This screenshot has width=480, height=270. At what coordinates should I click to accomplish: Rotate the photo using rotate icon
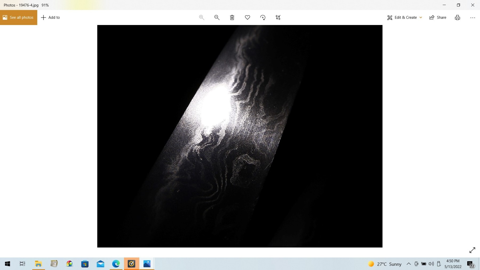point(263,17)
